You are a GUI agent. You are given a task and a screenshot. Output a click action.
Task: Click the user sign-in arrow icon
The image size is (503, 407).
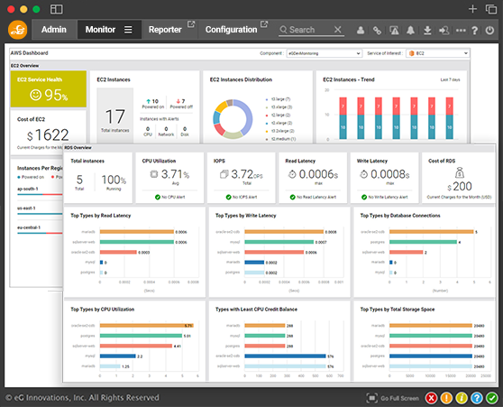(444, 30)
